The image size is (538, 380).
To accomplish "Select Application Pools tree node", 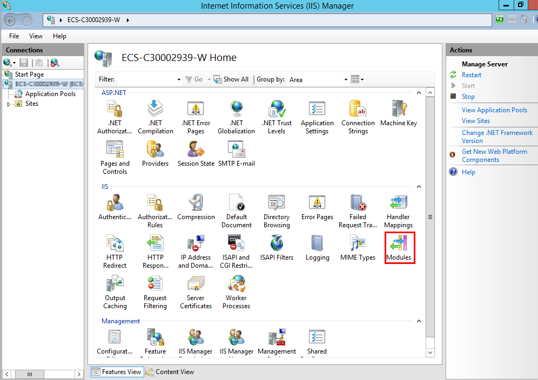I will click(x=50, y=94).
